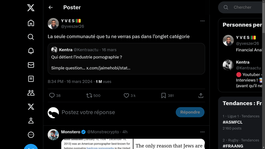The image size is (265, 149).
Task: Click the Répondre button
Action: (x=190, y=112)
